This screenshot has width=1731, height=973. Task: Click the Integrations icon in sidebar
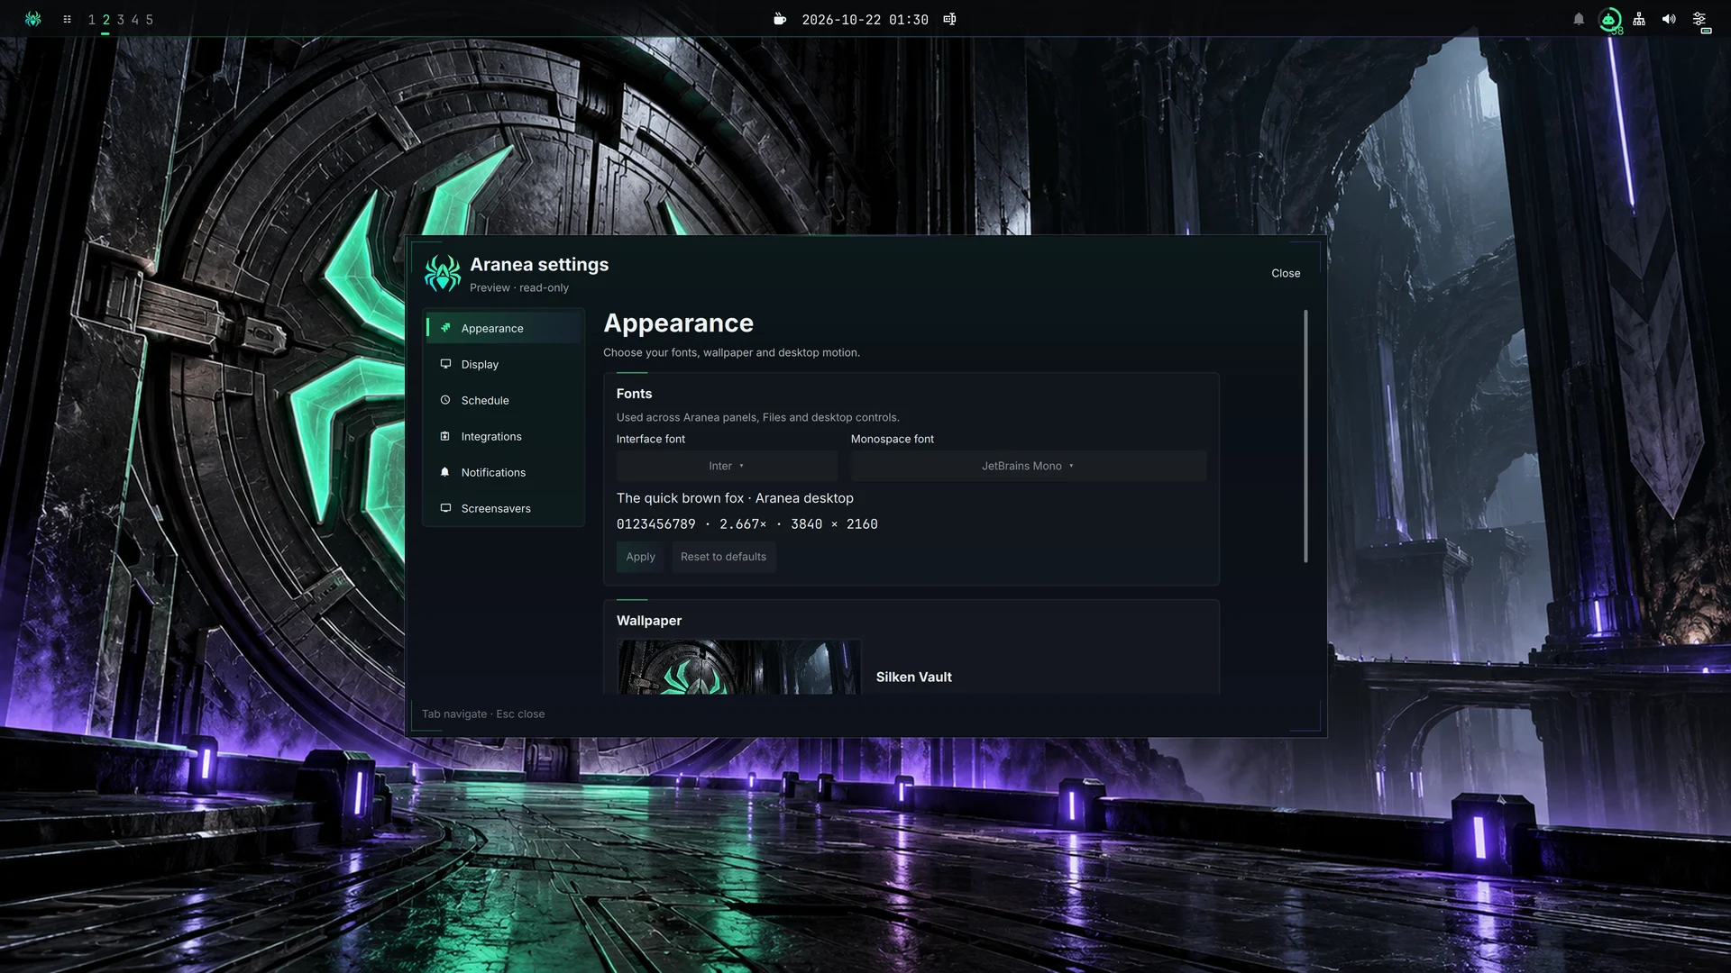445,436
